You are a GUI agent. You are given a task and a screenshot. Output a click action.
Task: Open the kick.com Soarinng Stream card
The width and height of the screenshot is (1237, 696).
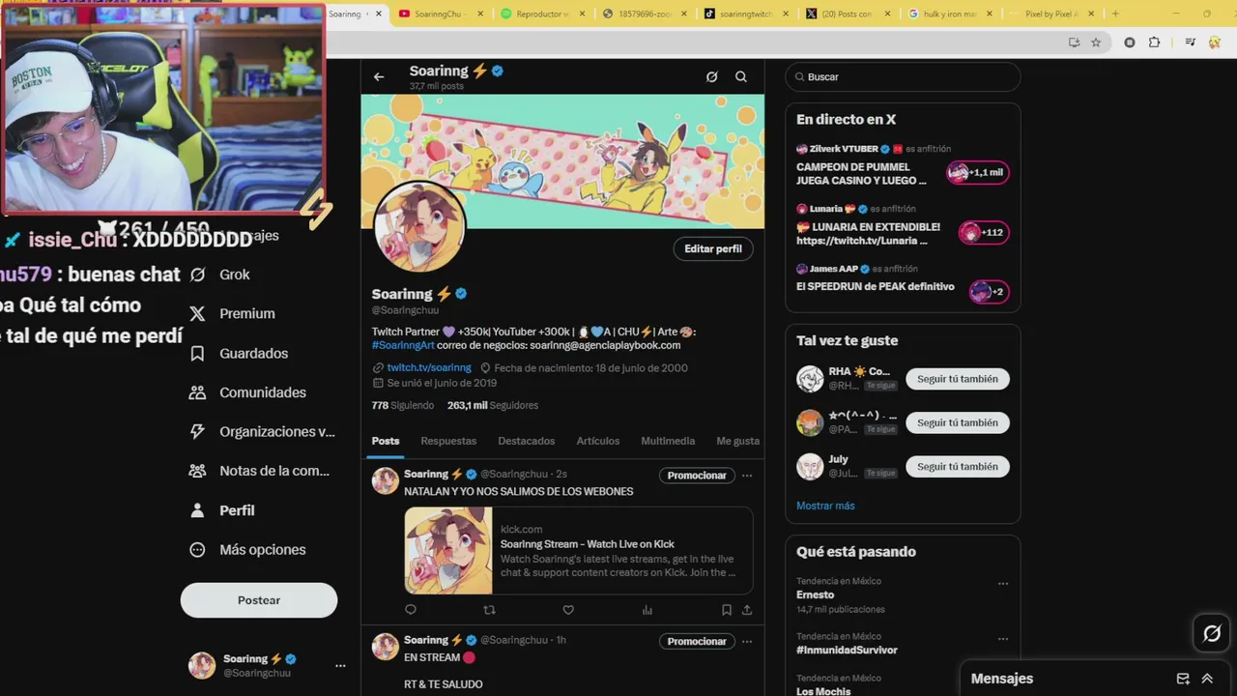tap(578, 550)
